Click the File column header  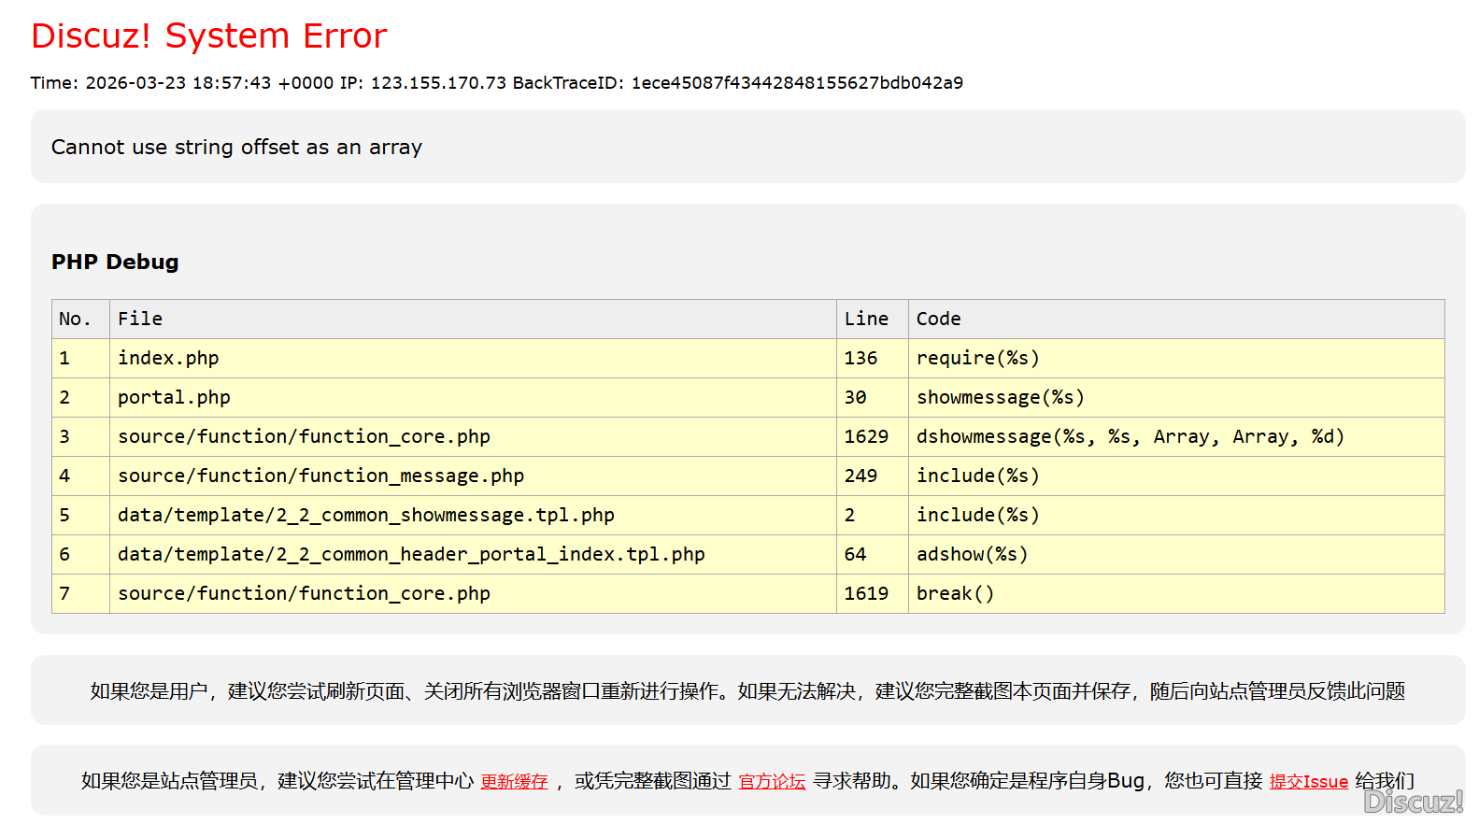tap(140, 320)
